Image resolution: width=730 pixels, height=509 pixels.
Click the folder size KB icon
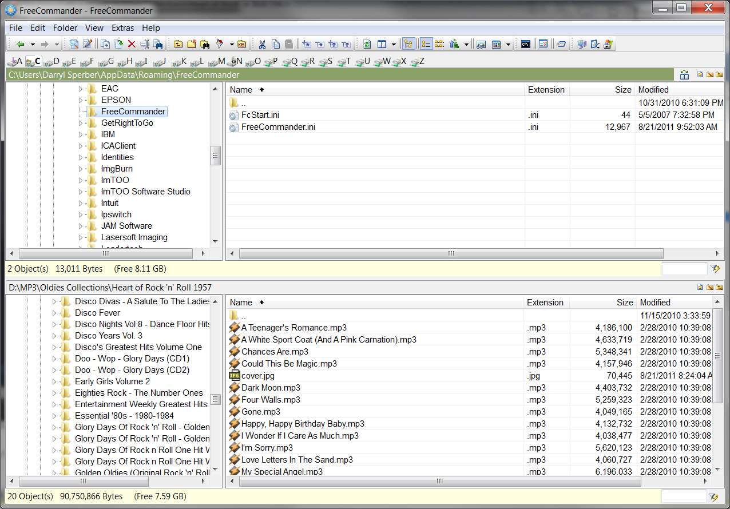coord(241,44)
